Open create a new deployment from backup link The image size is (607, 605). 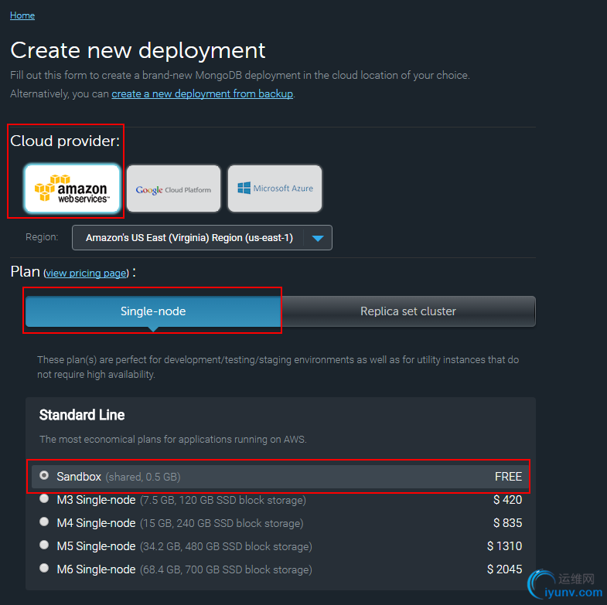pyautogui.click(x=202, y=94)
